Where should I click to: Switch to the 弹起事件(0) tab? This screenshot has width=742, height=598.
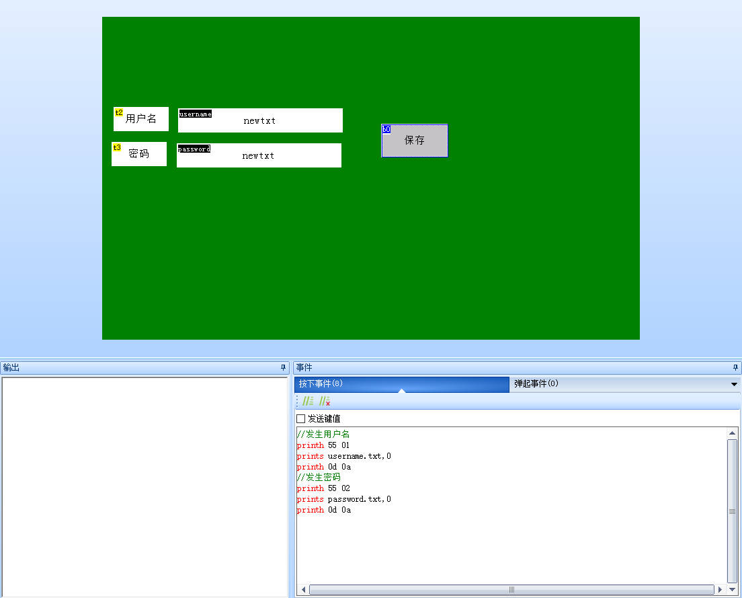pos(536,383)
